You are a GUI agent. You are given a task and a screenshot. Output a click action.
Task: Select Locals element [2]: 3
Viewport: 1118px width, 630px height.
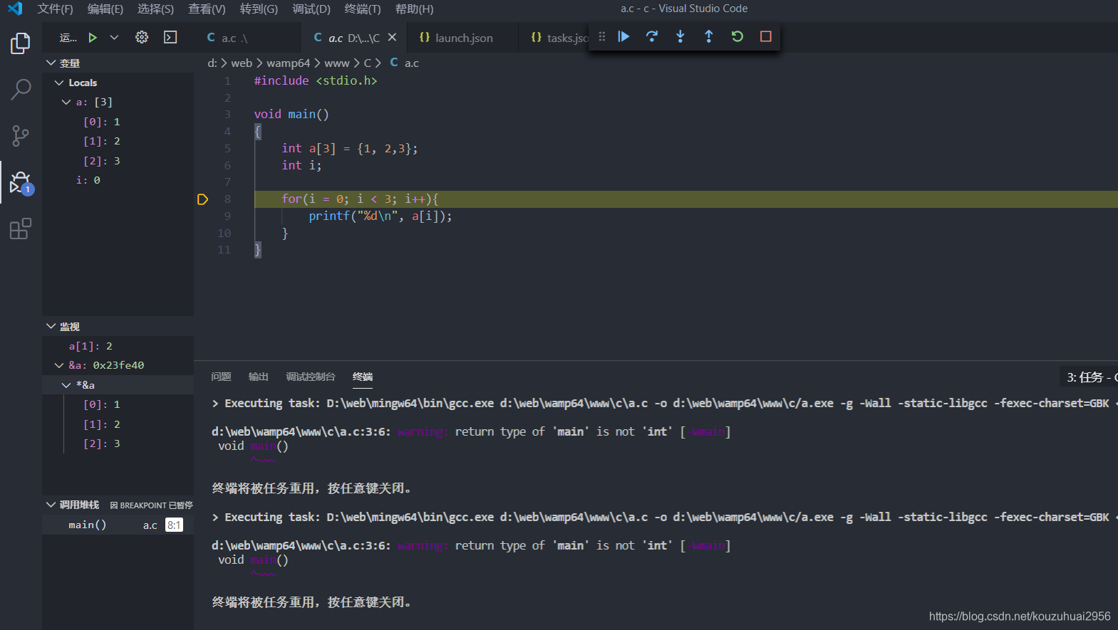pyautogui.click(x=118, y=161)
